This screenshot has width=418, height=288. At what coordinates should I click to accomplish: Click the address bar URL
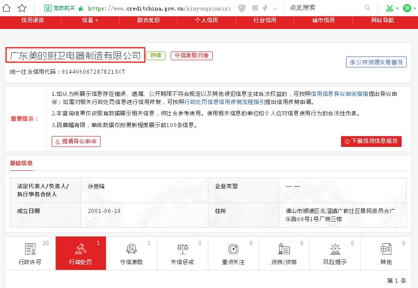coord(159,9)
